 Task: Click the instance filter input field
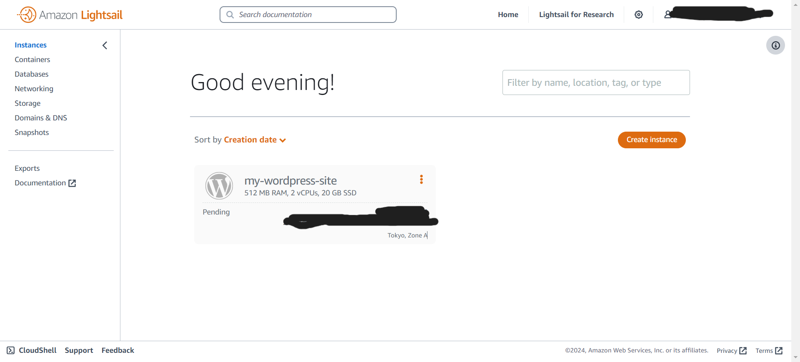(596, 82)
